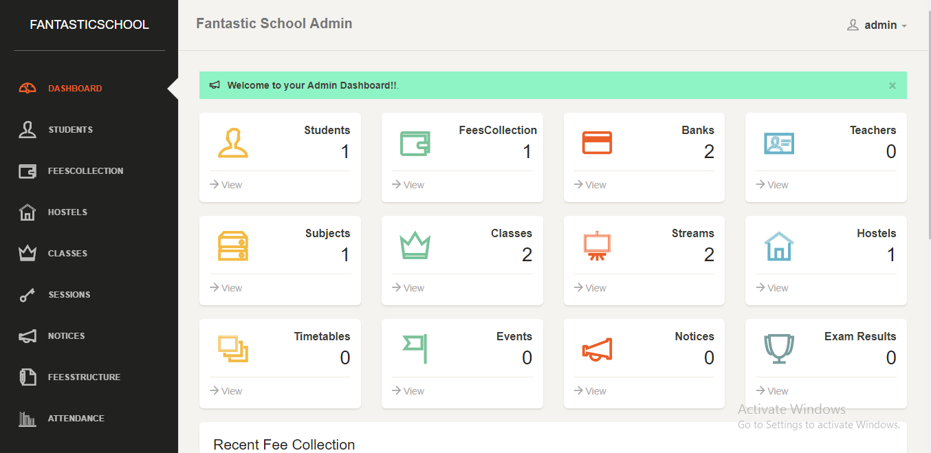Click the flag icon on Events card

click(x=415, y=349)
